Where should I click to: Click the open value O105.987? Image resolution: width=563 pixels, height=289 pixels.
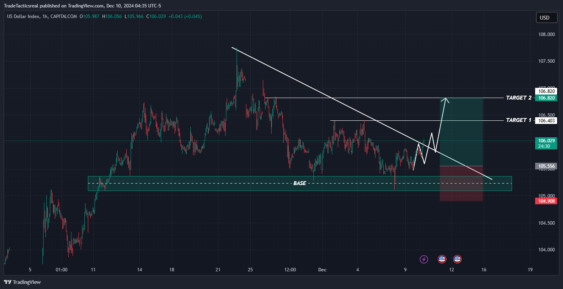(x=90, y=16)
